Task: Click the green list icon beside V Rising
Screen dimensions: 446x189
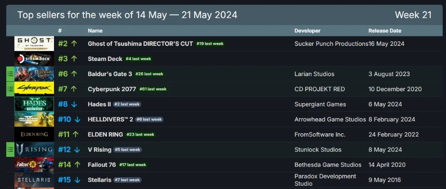Action: coord(10,150)
